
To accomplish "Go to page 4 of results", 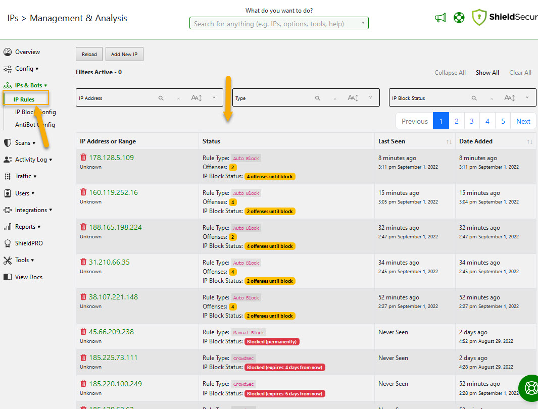I will (x=487, y=121).
